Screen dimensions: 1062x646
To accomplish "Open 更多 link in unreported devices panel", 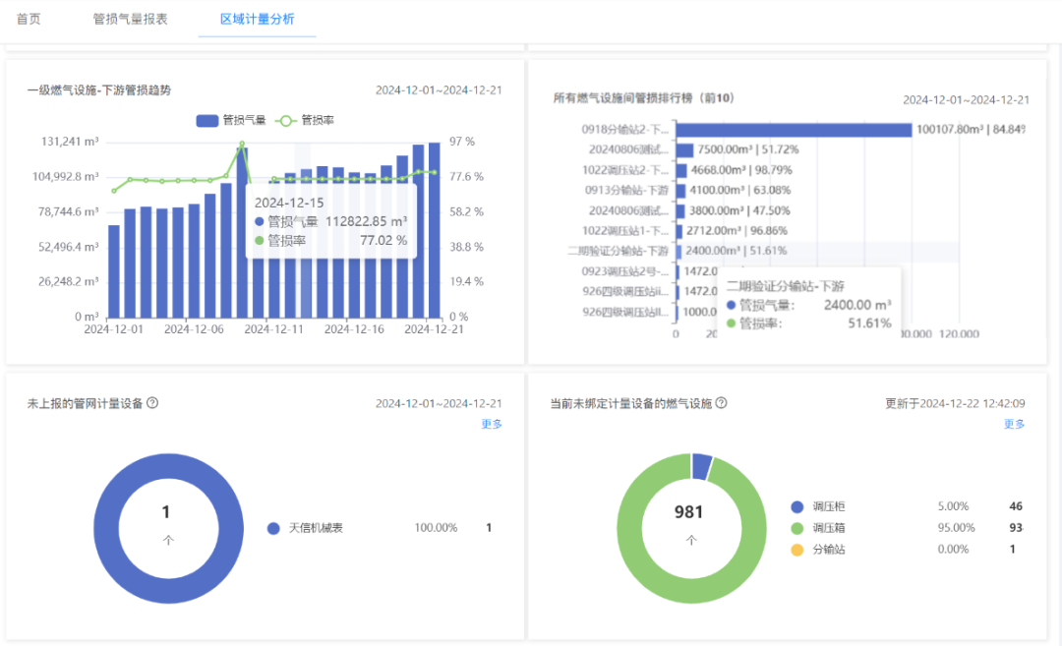I will pyautogui.click(x=492, y=424).
